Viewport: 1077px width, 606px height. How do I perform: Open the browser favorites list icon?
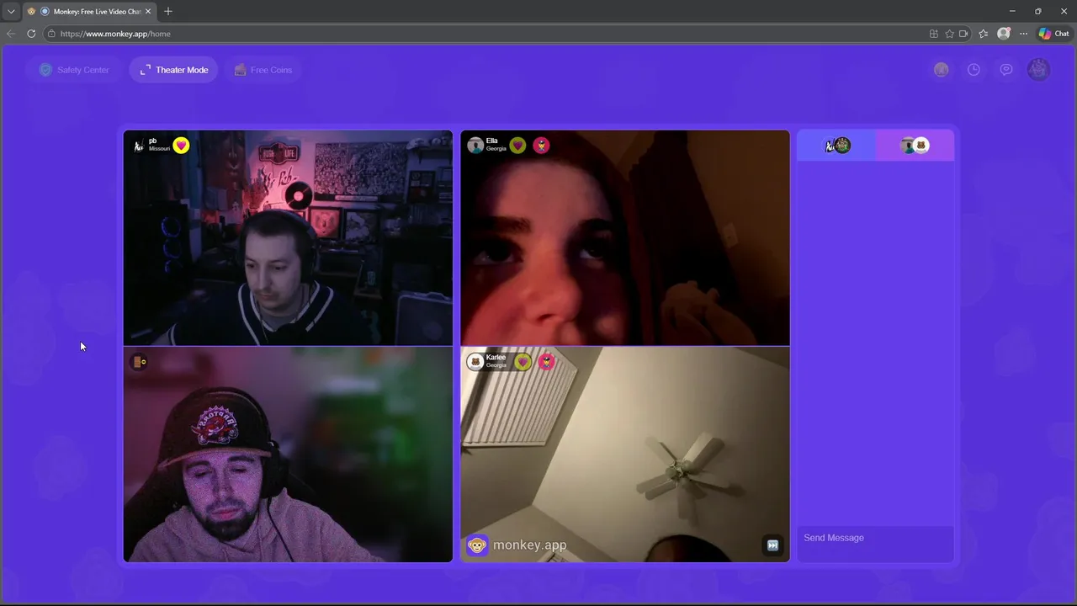(983, 34)
